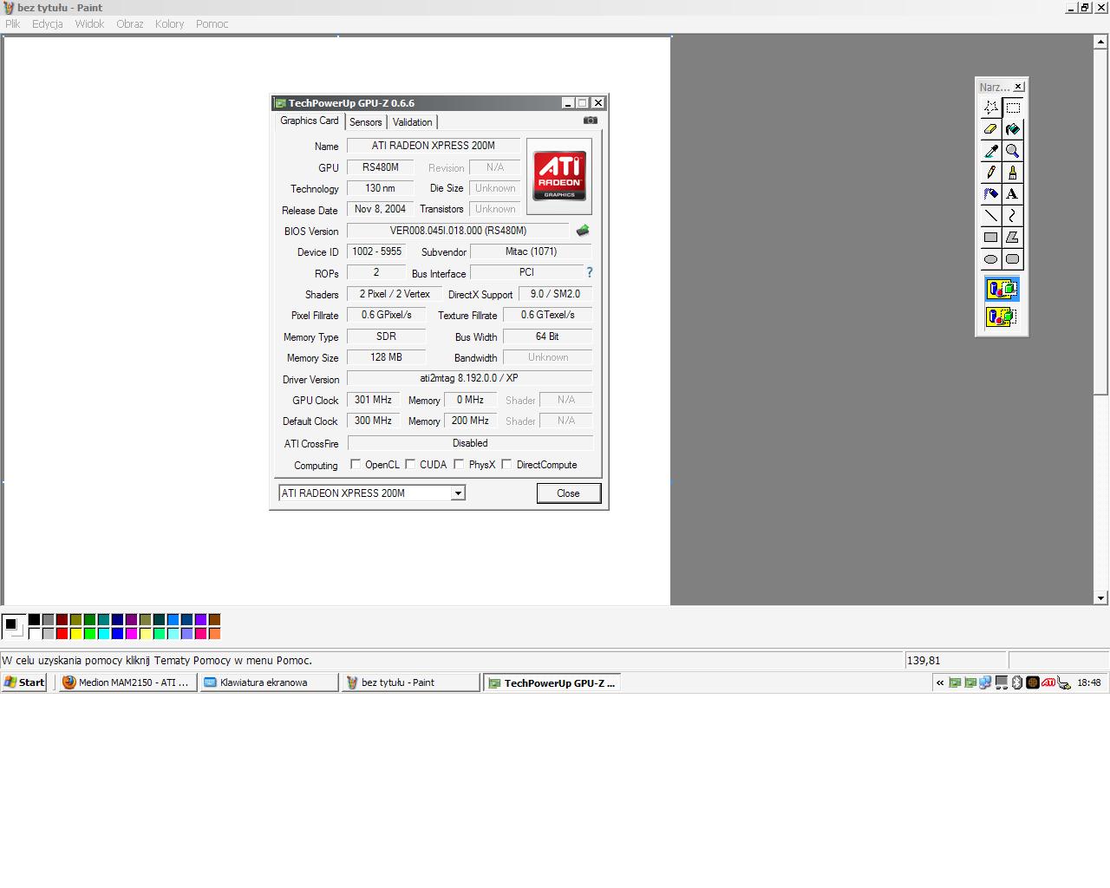Toggle the CUDA checkbox
Screen dimensions: 1110x888
point(410,464)
